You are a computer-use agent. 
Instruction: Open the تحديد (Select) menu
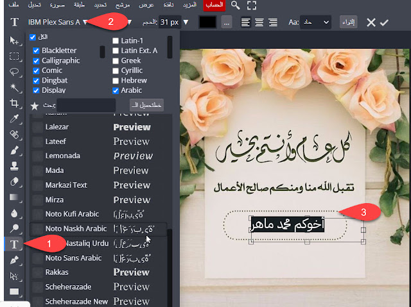(100, 4)
